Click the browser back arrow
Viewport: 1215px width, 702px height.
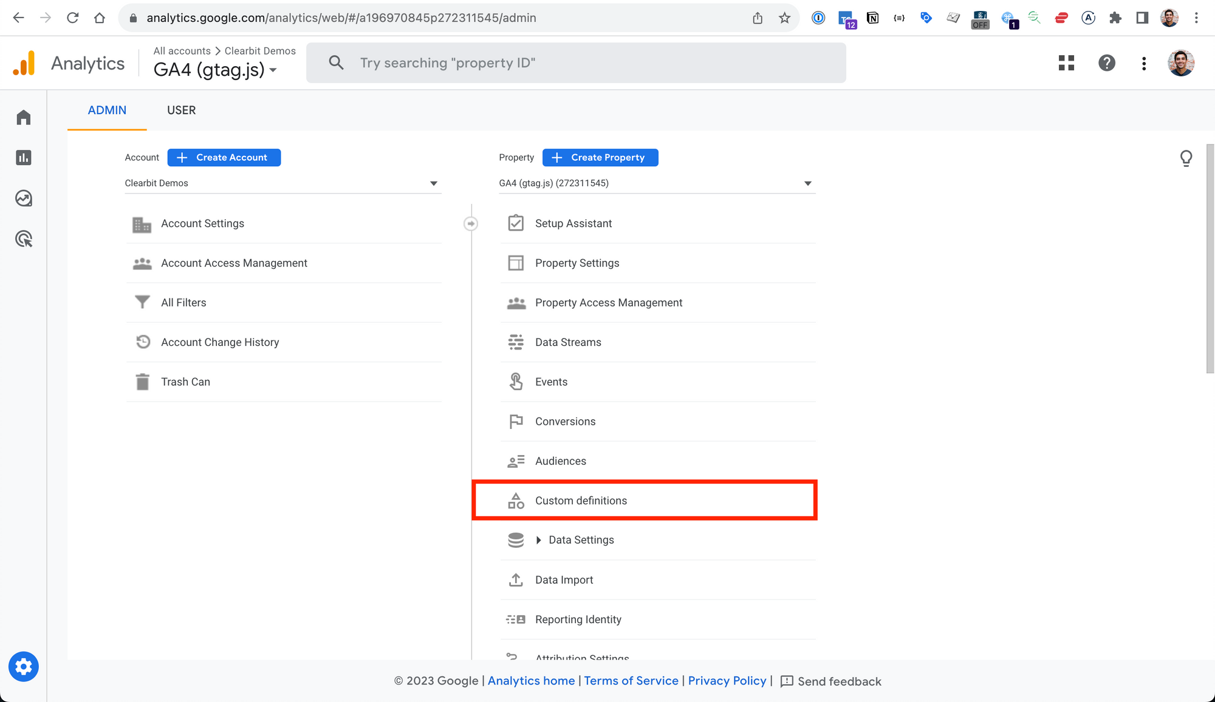pyautogui.click(x=19, y=18)
